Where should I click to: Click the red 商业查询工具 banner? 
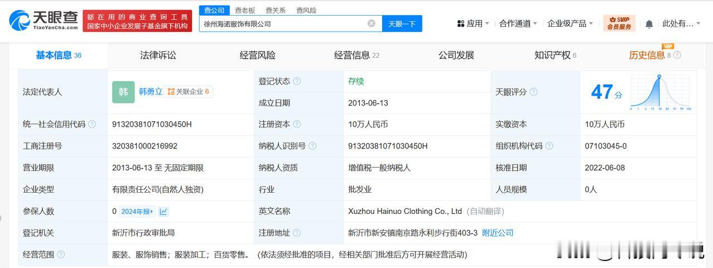137,21
